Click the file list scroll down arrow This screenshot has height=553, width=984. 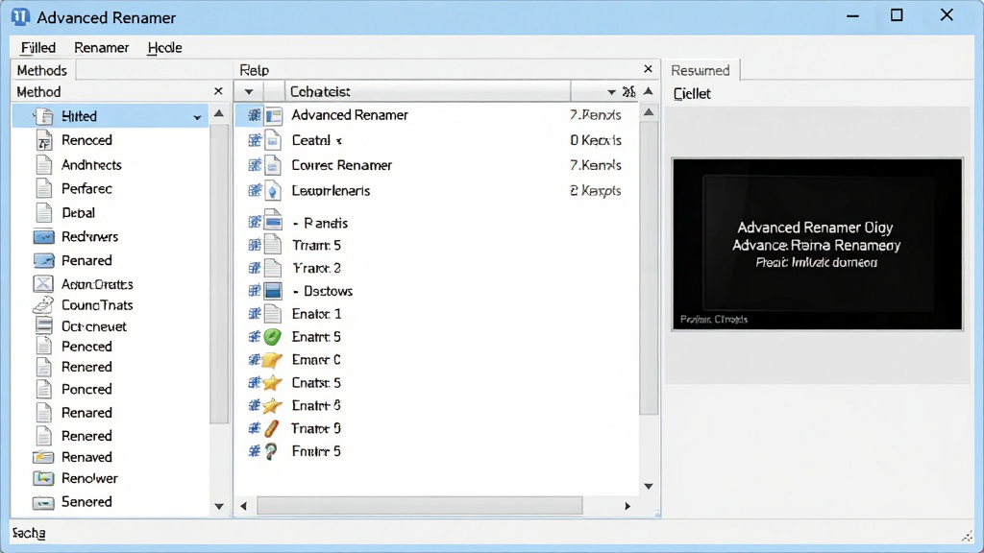649,487
